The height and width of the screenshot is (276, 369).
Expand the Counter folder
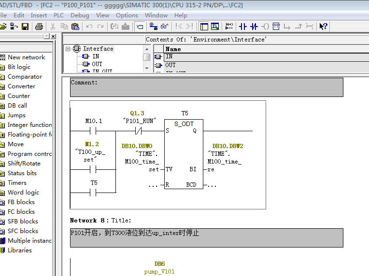point(19,96)
